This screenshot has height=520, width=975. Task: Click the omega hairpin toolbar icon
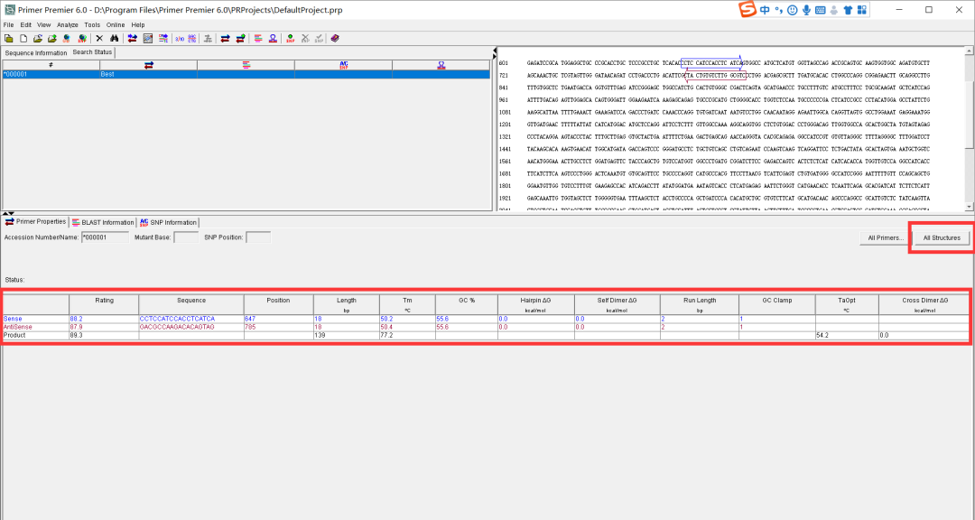tap(273, 39)
